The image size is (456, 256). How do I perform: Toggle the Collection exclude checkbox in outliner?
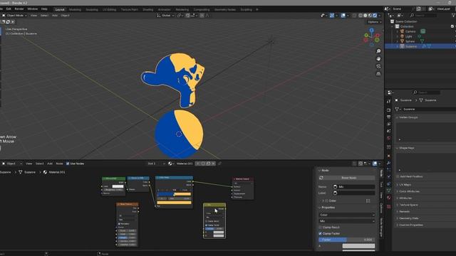click(452, 26)
